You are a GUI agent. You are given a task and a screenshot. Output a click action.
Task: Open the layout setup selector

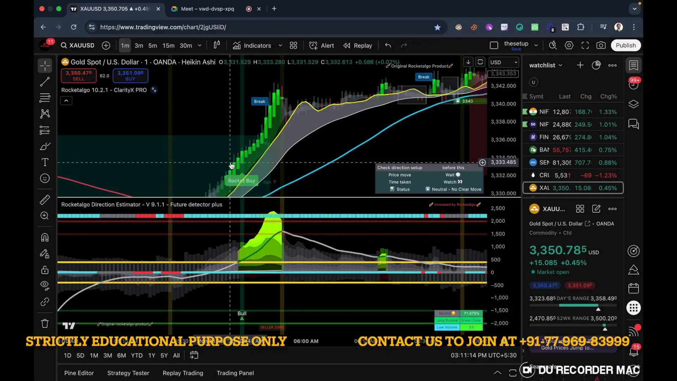[x=494, y=46]
